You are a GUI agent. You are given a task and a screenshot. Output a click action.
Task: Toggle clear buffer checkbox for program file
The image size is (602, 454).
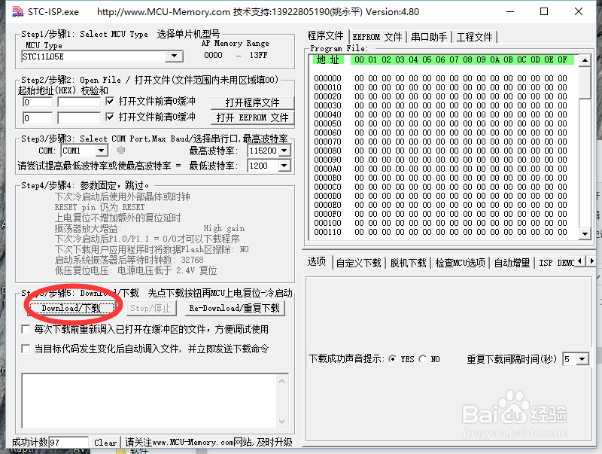click(x=110, y=101)
